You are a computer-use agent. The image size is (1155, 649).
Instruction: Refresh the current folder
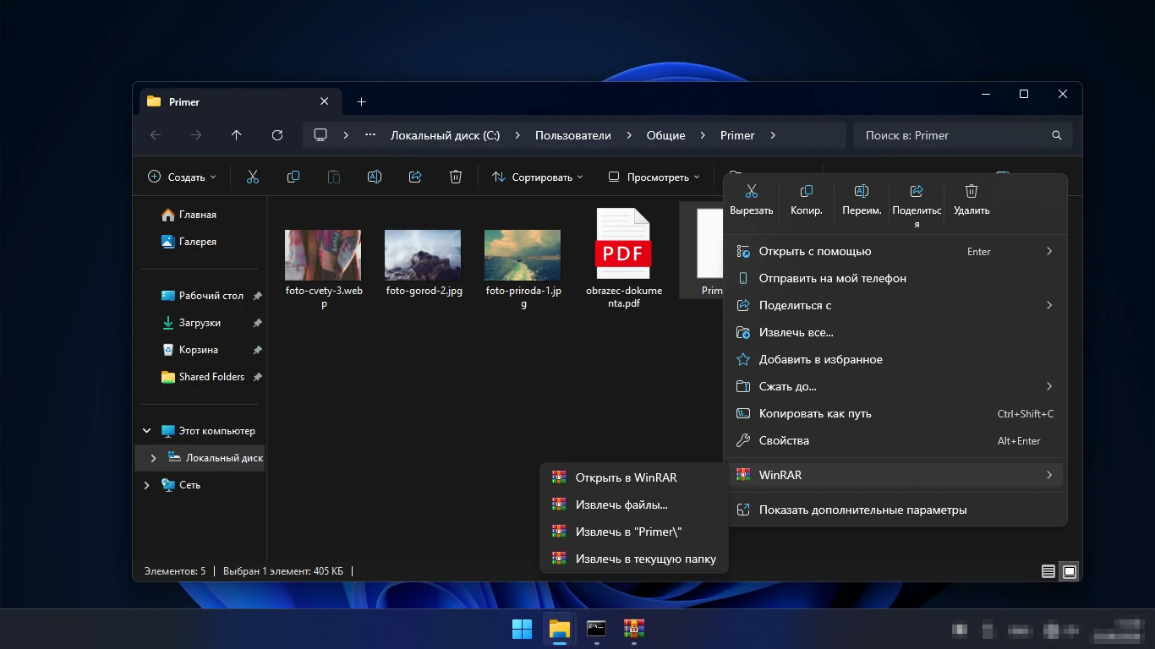point(277,135)
